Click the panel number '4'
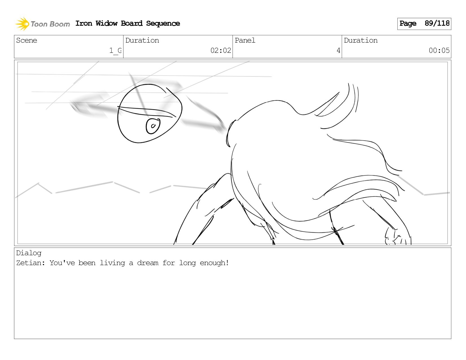The width and height of the screenshot is (466, 360). coord(338,51)
